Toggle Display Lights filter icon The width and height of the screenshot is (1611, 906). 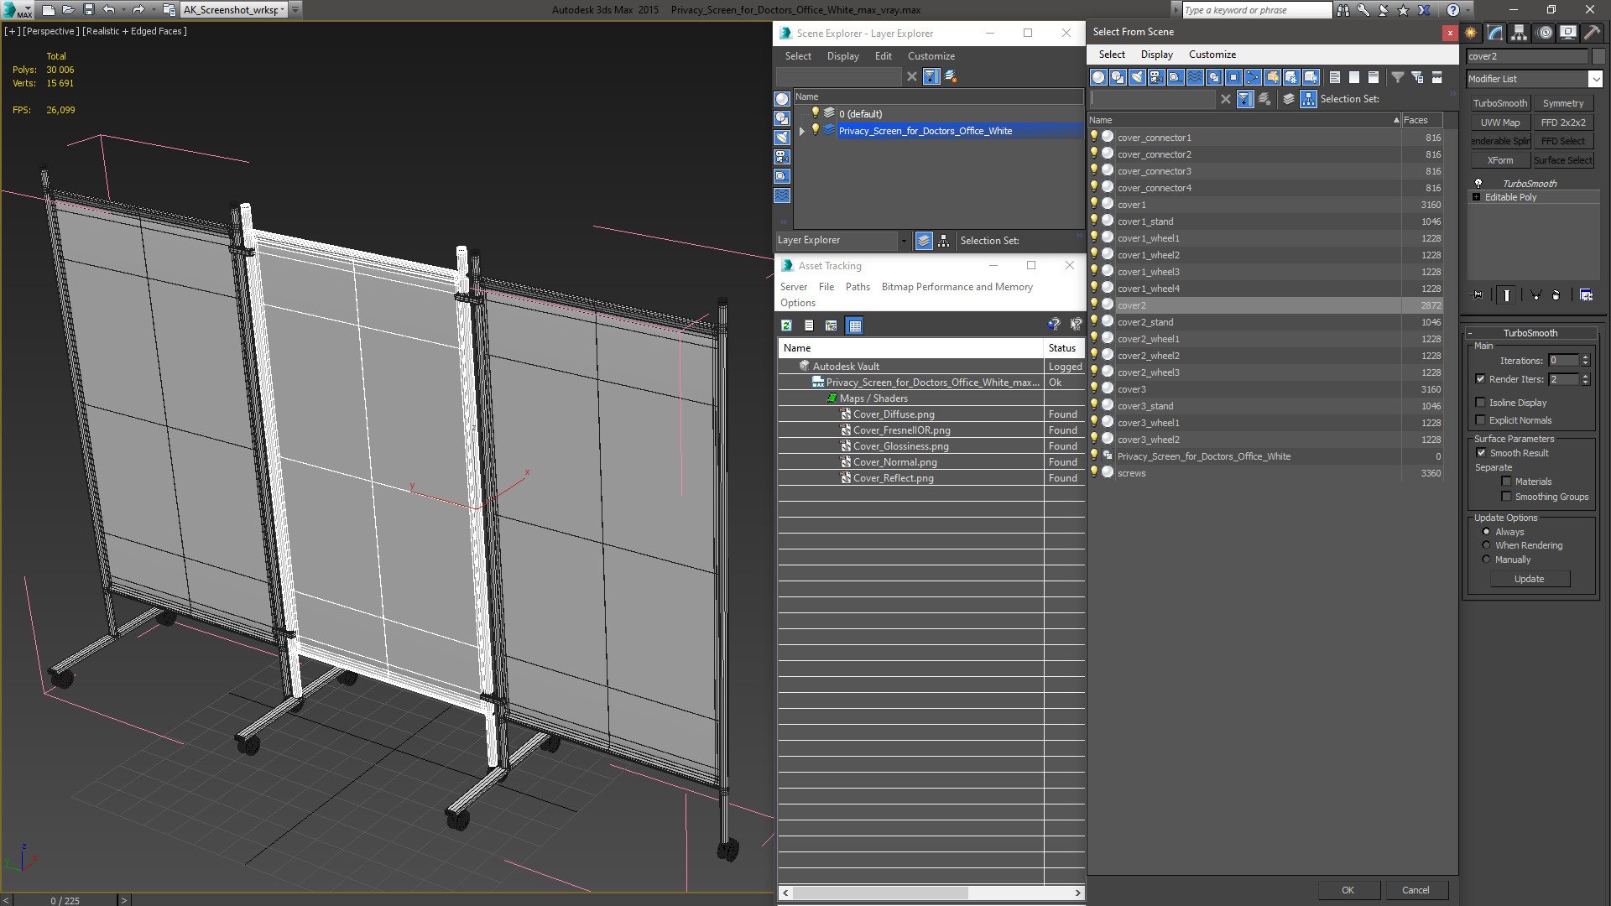coord(1137,77)
